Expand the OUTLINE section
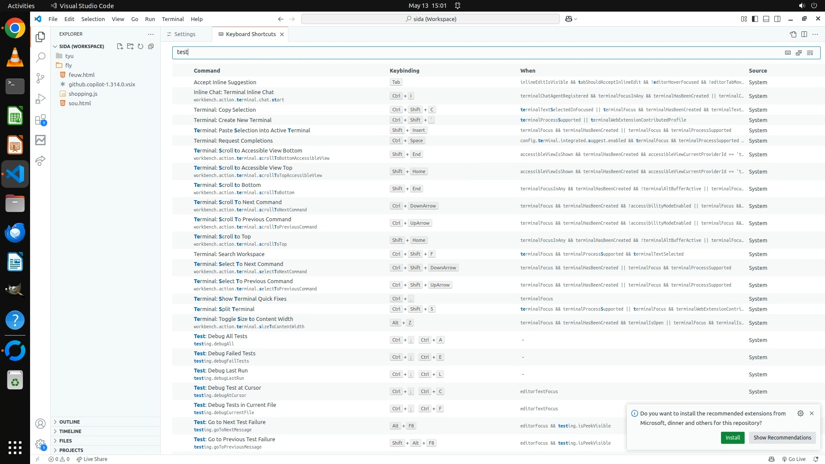The width and height of the screenshot is (825, 464). 70,422
